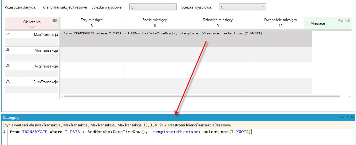Viewport: 356px width, 145px height.
Task: Expand the chevron under Obliczenia header
Action: (32, 27)
